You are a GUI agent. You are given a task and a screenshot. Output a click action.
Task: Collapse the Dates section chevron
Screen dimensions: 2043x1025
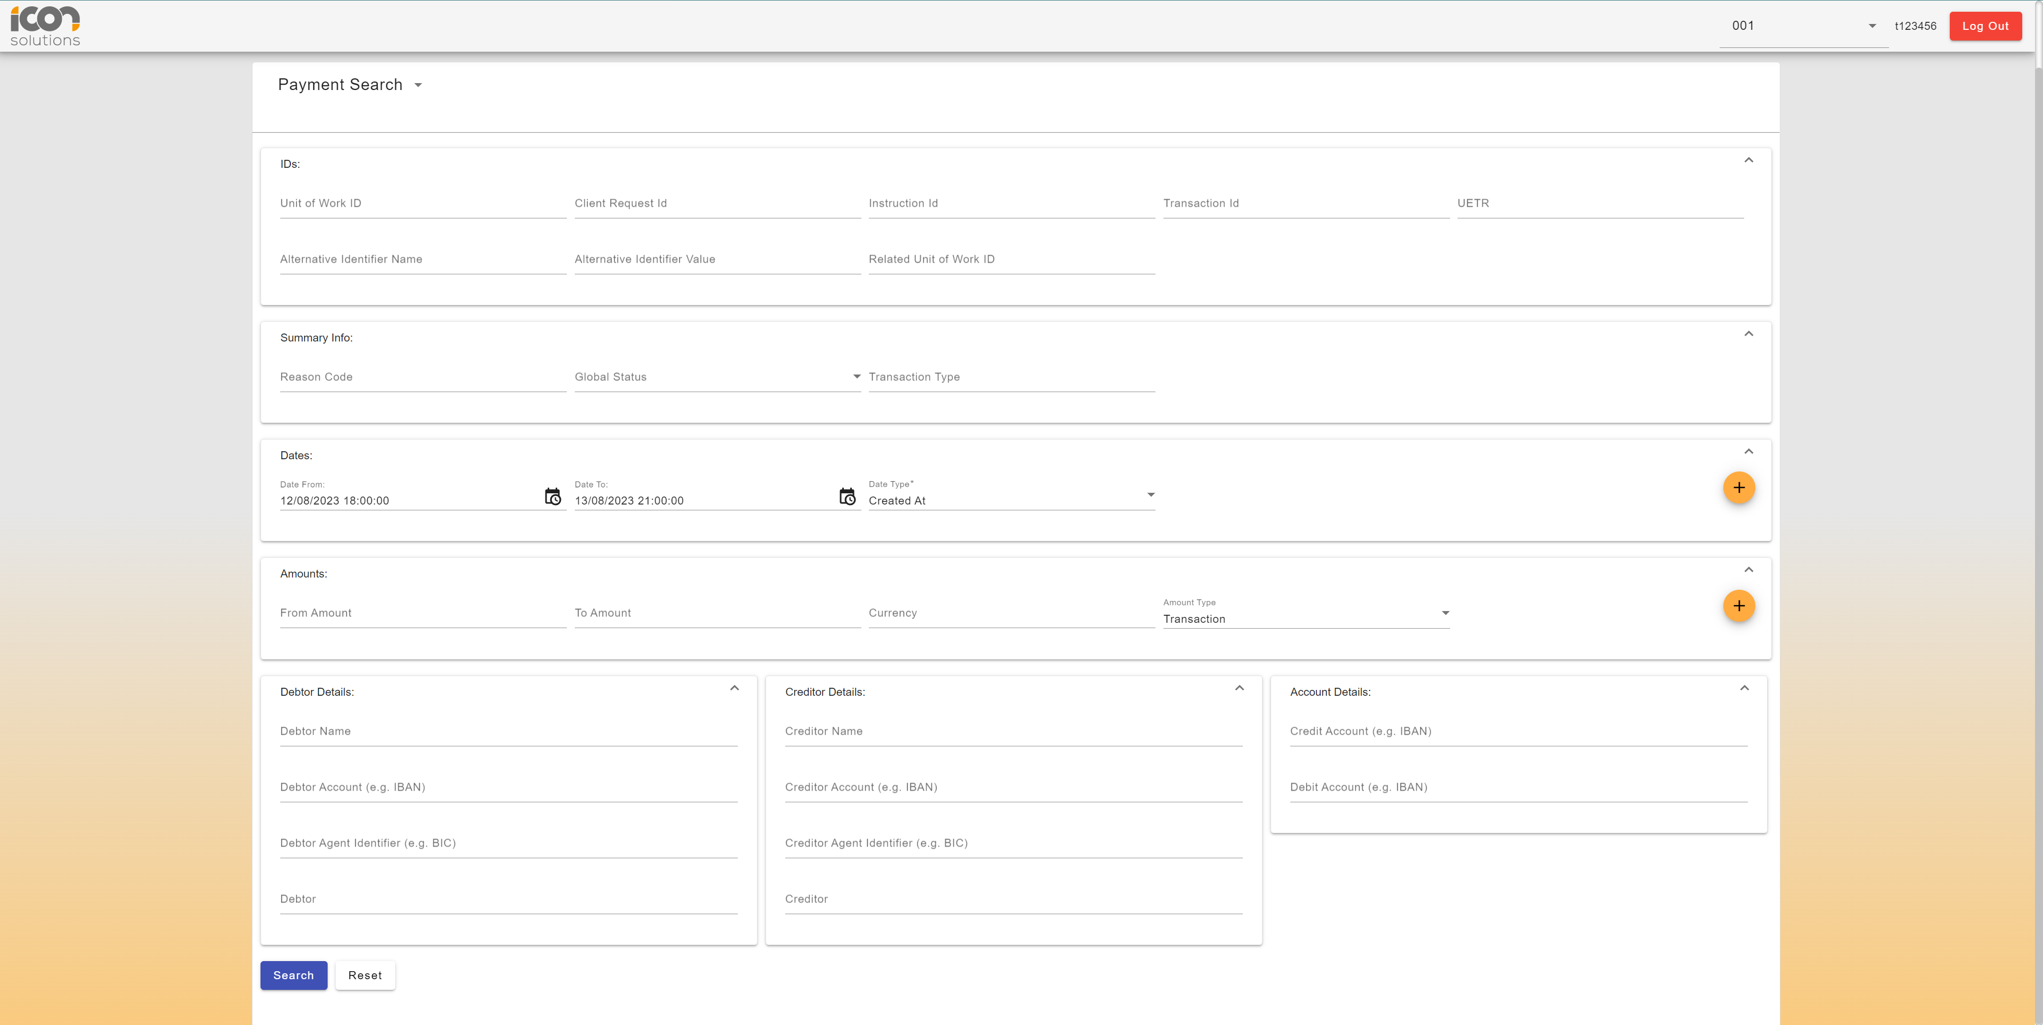[x=1748, y=451]
